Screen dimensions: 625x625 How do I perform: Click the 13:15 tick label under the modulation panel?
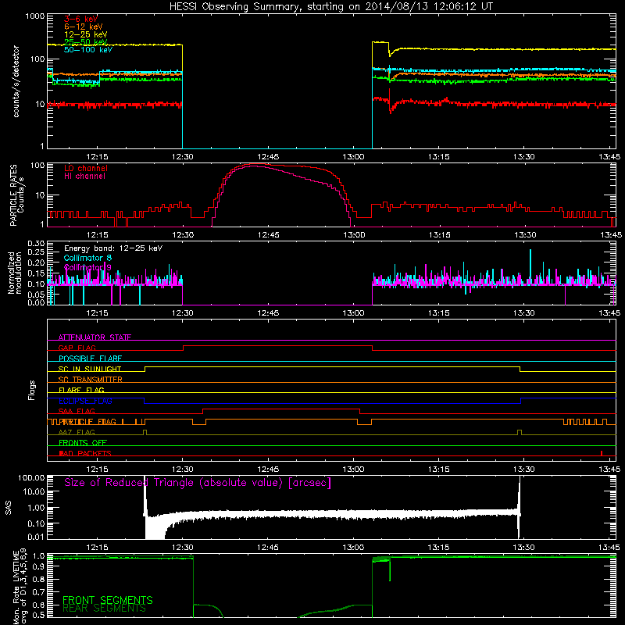pyautogui.click(x=439, y=313)
